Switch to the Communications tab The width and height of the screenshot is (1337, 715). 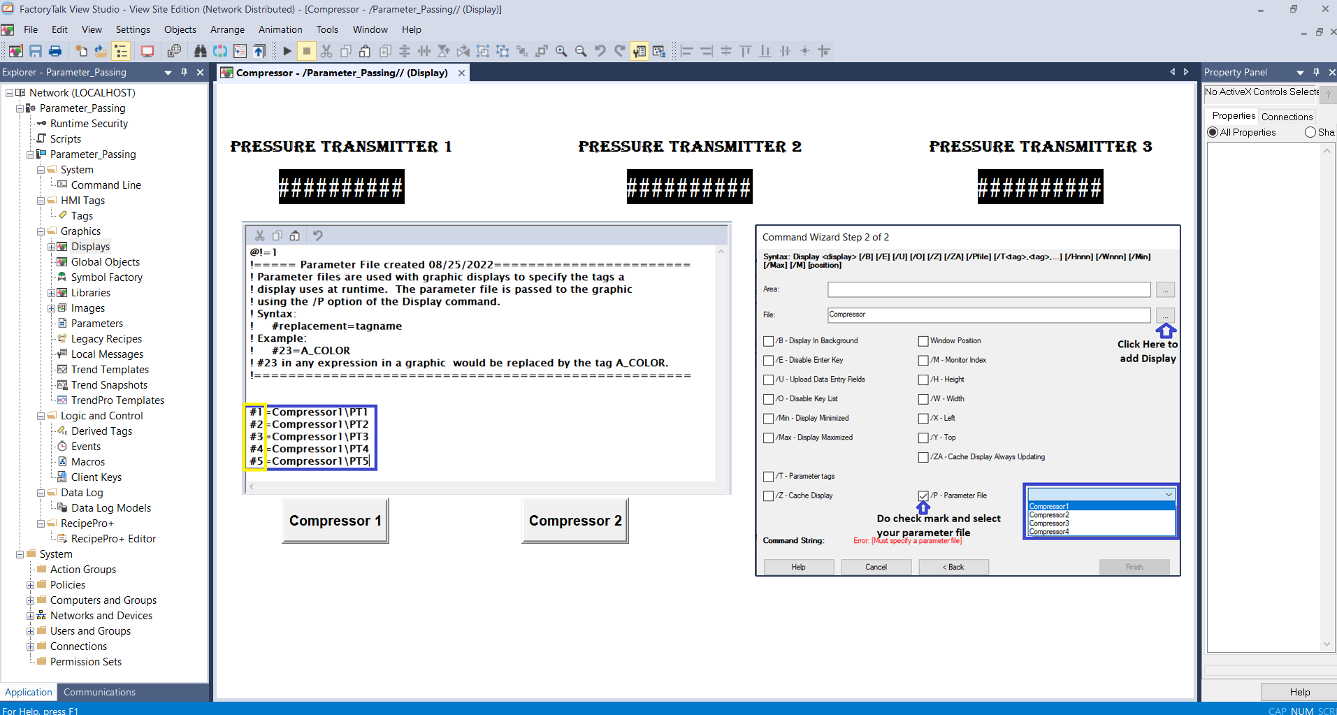point(99,692)
